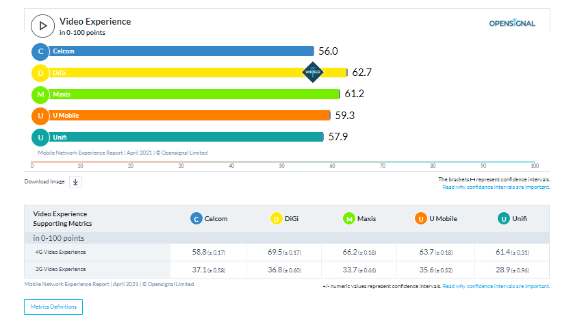
Task: Click the Winner badge on DiGi bar
Action: [x=313, y=72]
